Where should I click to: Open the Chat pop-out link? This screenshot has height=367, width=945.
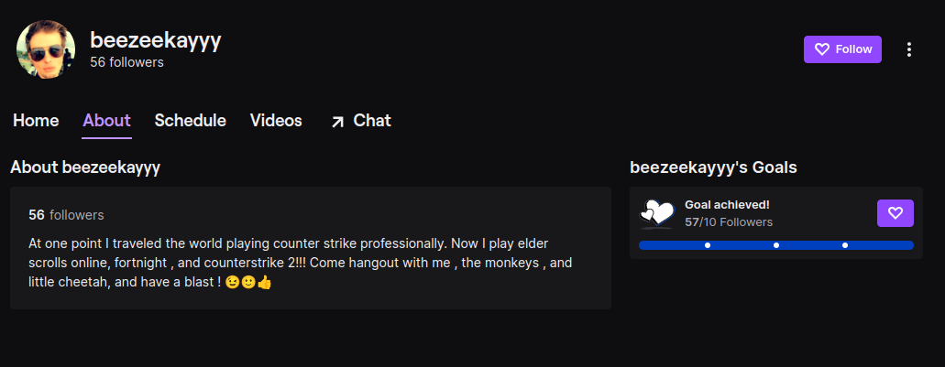point(360,120)
